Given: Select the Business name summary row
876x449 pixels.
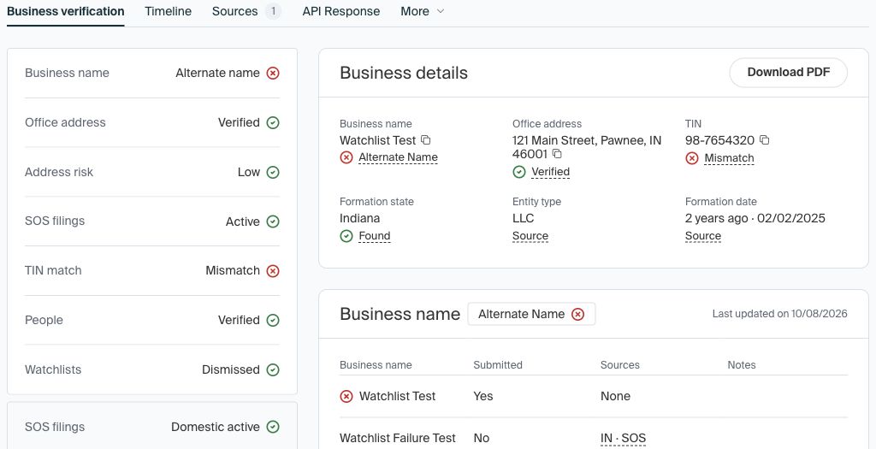Looking at the screenshot, I should (152, 74).
